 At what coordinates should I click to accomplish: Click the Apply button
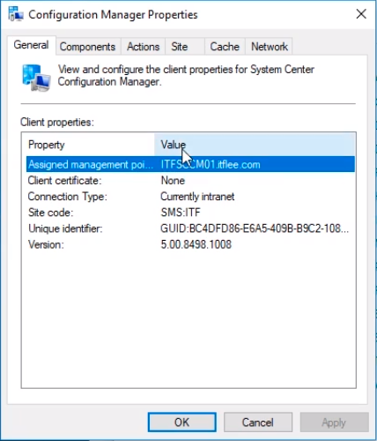point(334,422)
